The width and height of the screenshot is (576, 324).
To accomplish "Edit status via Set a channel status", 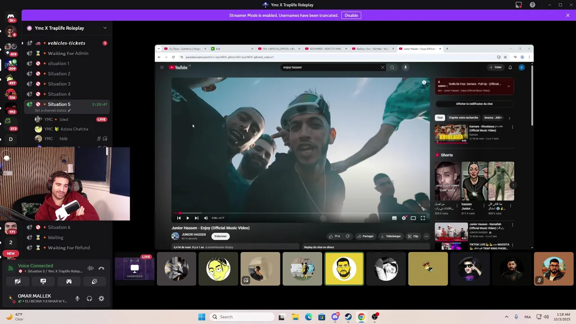I will 53,111.
